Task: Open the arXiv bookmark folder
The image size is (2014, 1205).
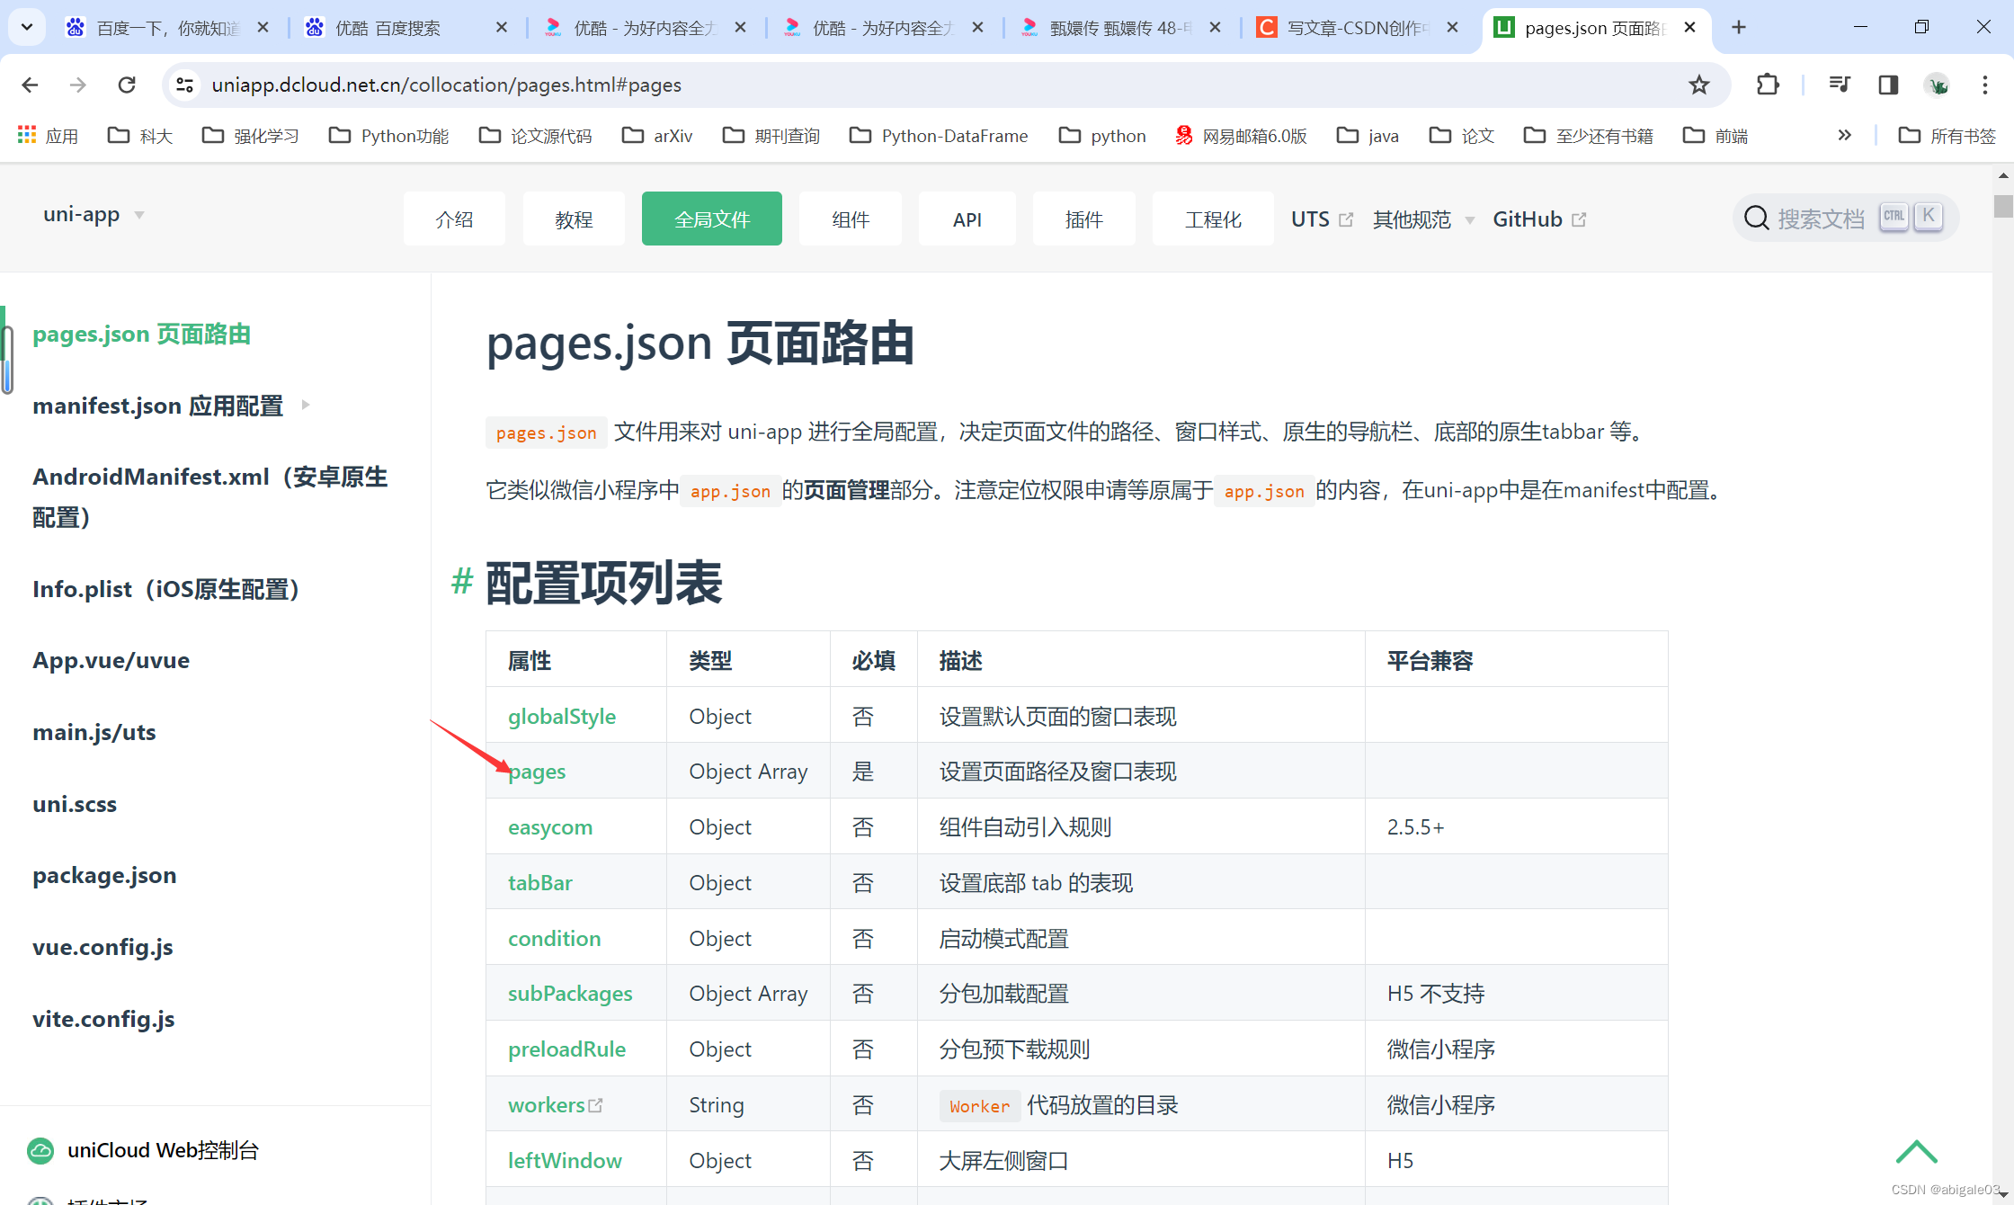Action: (x=657, y=136)
